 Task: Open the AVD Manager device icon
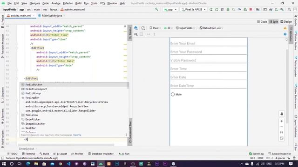point(276,9)
